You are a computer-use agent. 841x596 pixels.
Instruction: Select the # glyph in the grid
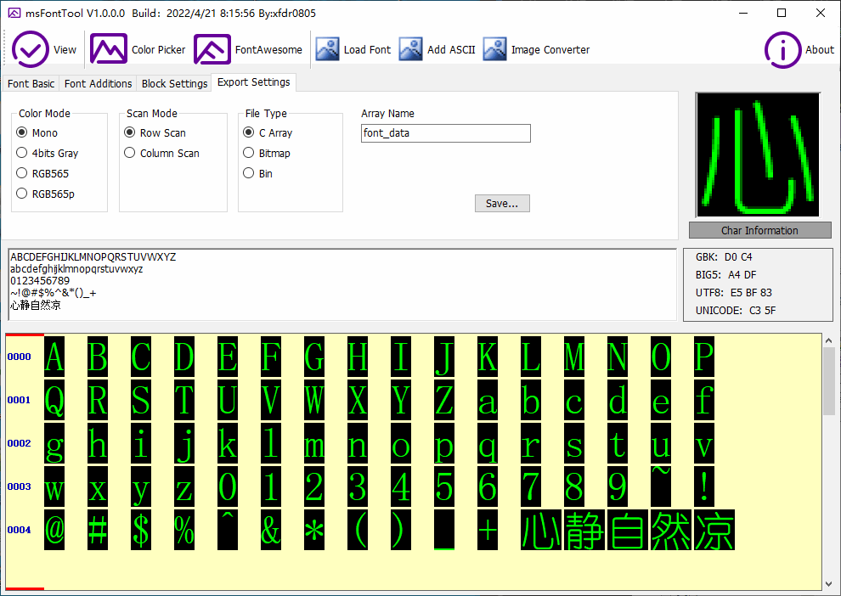pyautogui.click(x=98, y=530)
